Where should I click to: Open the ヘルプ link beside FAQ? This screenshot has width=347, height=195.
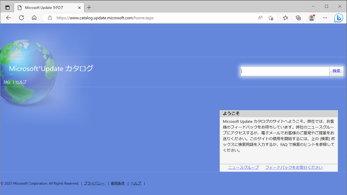(x=21, y=82)
